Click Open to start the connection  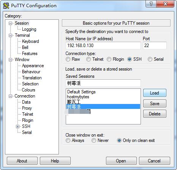click(121, 161)
